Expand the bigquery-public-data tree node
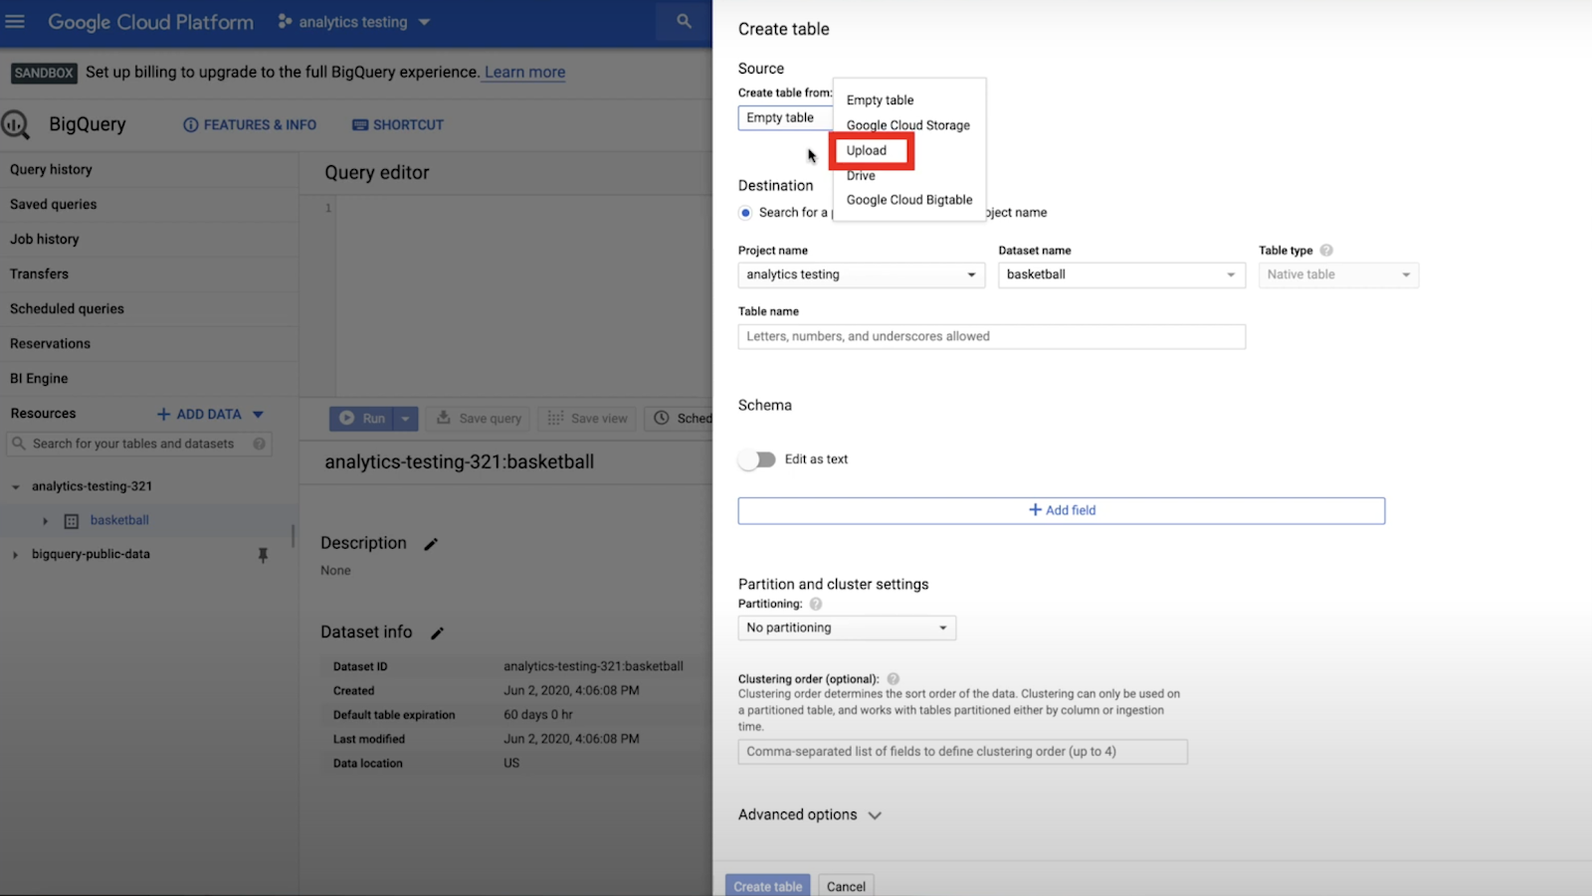 tap(15, 555)
